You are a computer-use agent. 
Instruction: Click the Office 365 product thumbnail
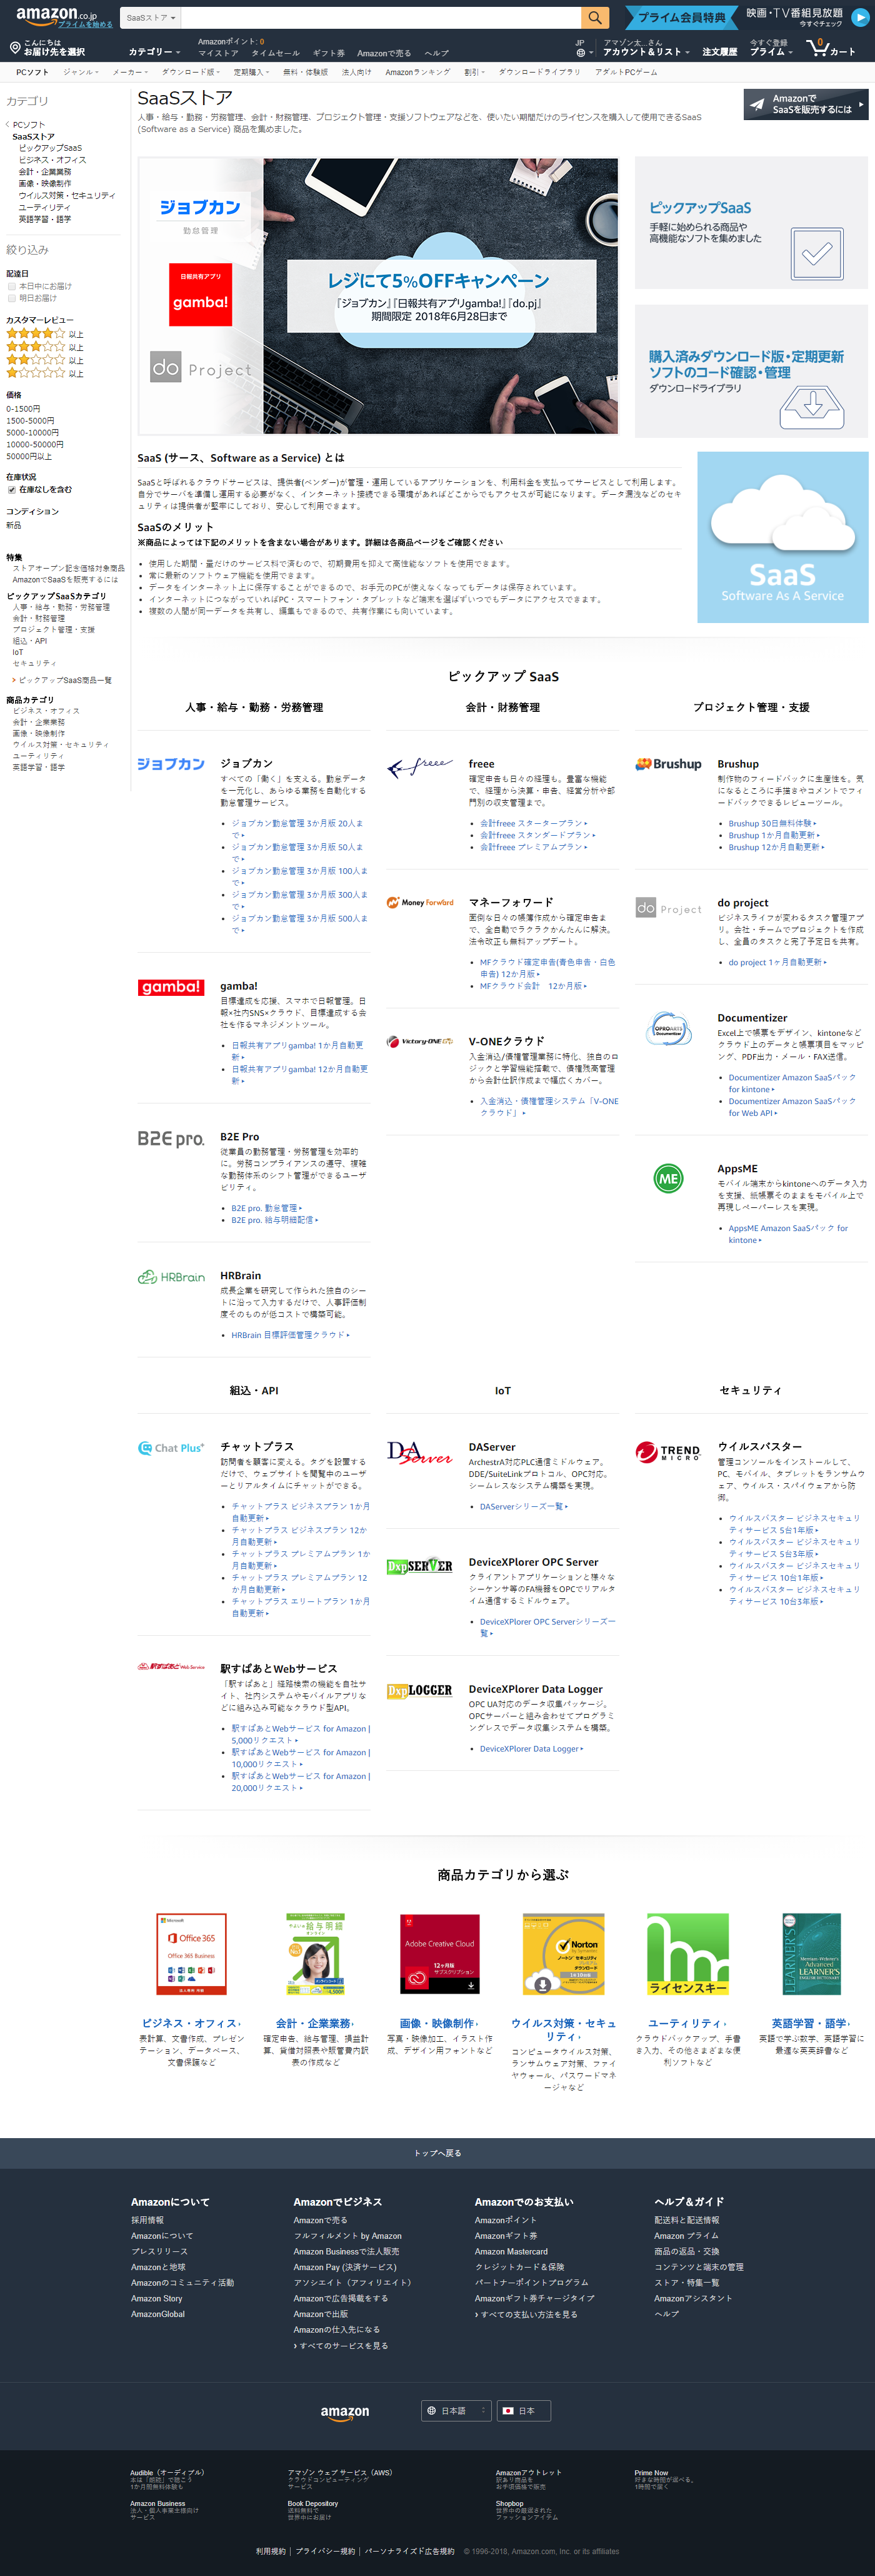click(191, 1955)
